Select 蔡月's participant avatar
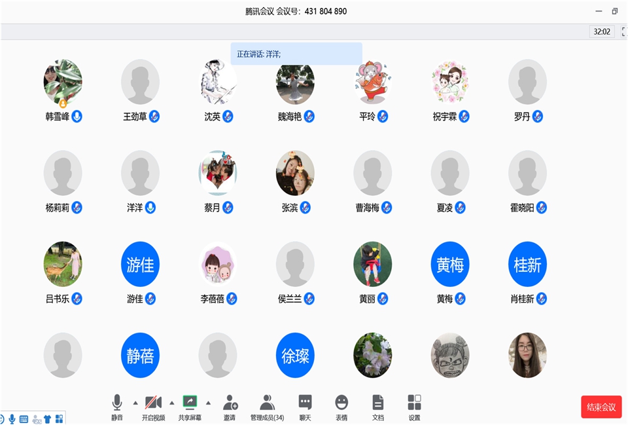The width and height of the screenshot is (628, 425). (218, 173)
